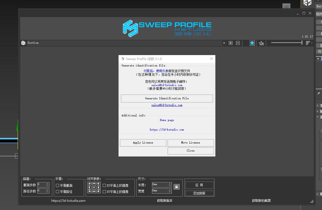Viewport: 322px width, 210px height.
Task: Select the center alignment point icon
Action: point(94,187)
